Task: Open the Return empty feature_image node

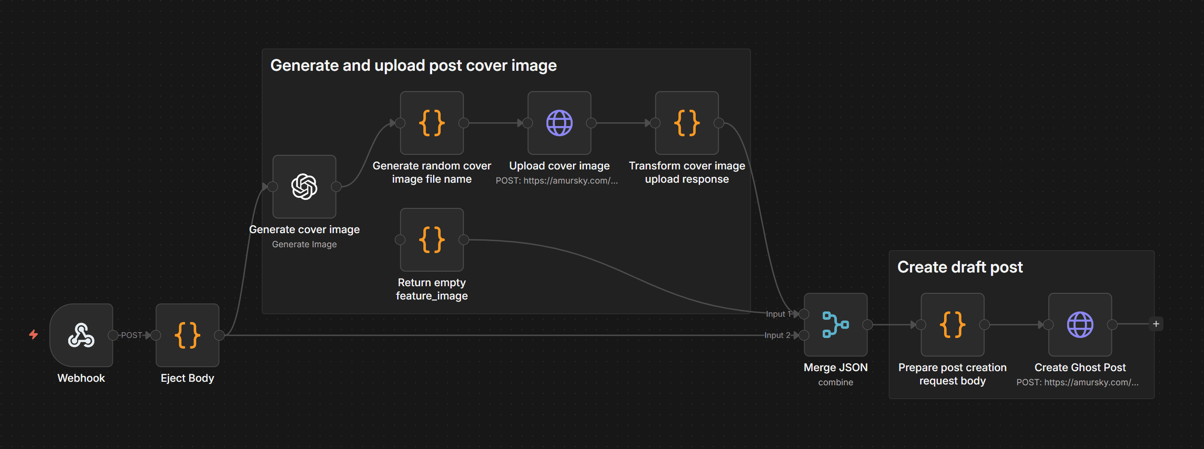Action: pyautogui.click(x=432, y=239)
